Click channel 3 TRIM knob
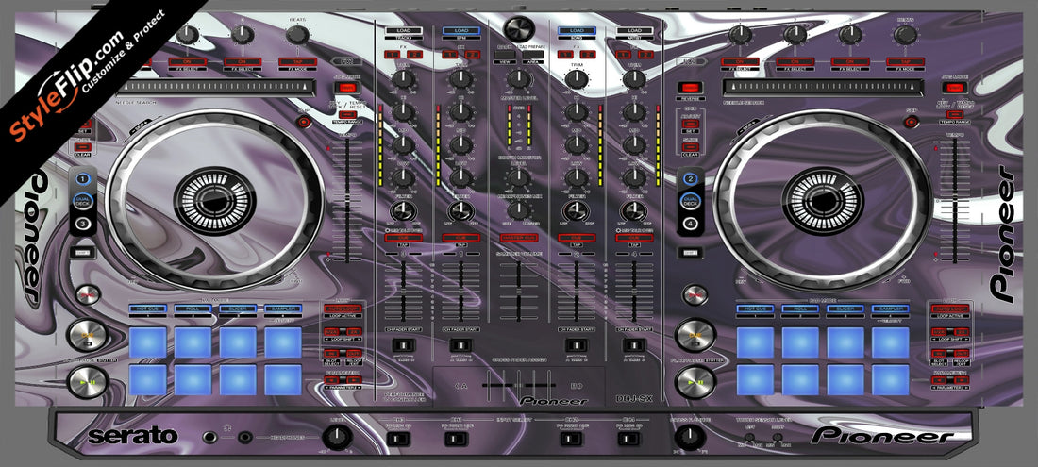Image resolution: width=1038 pixels, height=467 pixels. point(403,80)
